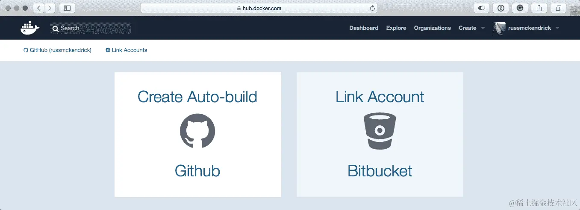Click the Link Account heading
Screen dimensions: 580x210
(380, 97)
